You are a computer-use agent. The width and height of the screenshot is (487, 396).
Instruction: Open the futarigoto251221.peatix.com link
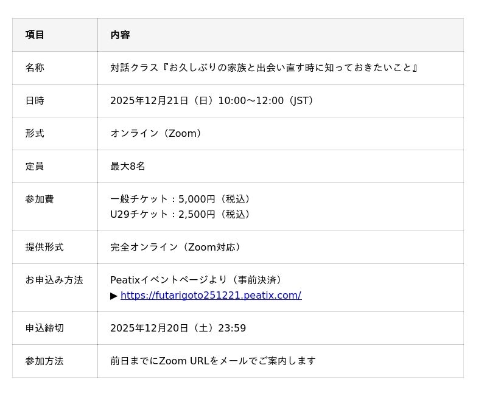point(211,296)
